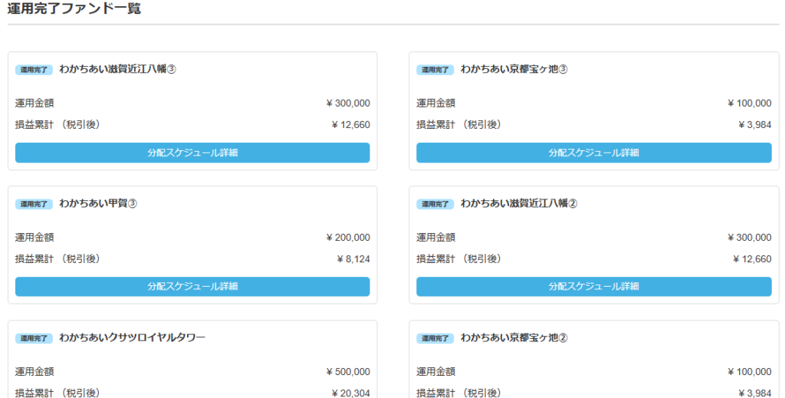Click the ¥ 8,124 損益累計 value

(x=353, y=259)
